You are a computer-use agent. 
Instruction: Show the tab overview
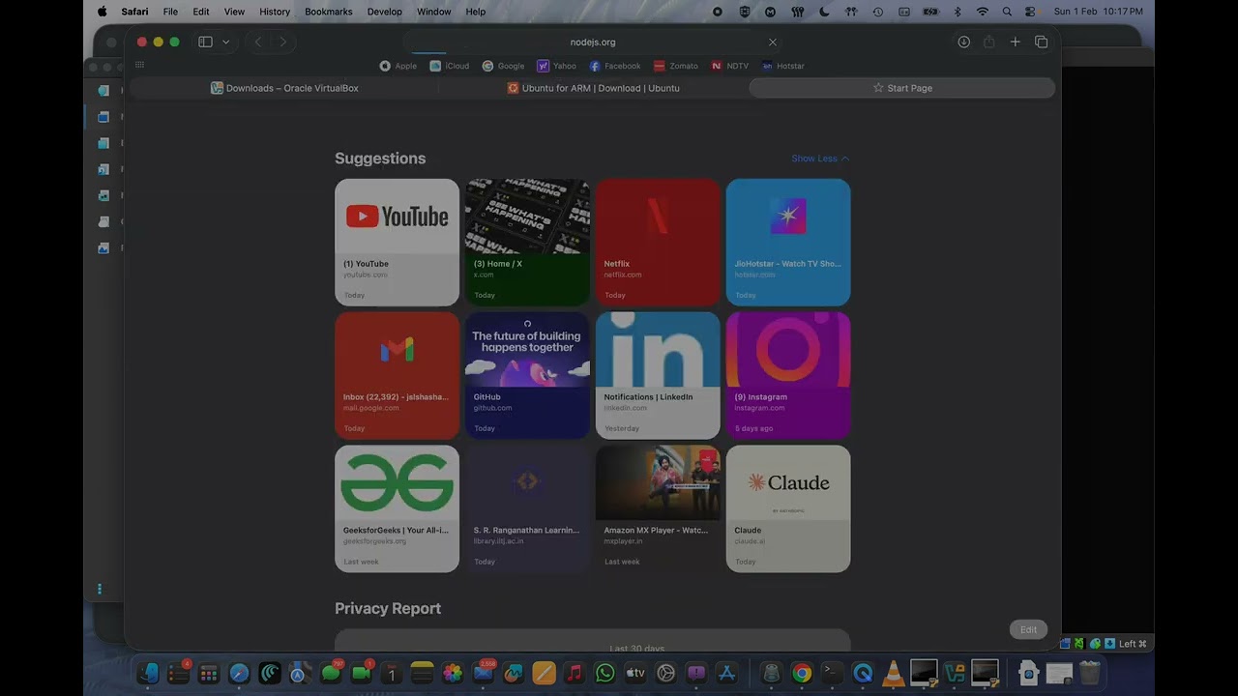coord(1041,42)
